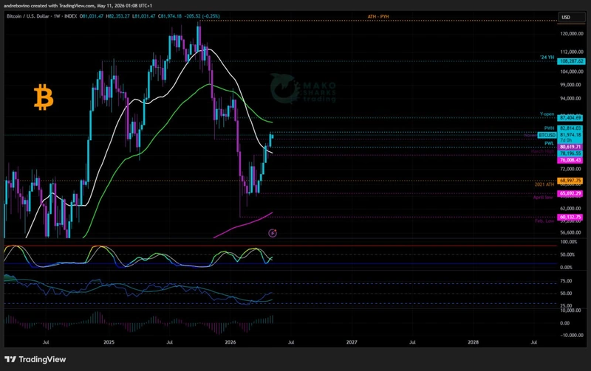Click the 60,132.75 price tag
The width and height of the screenshot is (591, 371).
click(x=570, y=217)
